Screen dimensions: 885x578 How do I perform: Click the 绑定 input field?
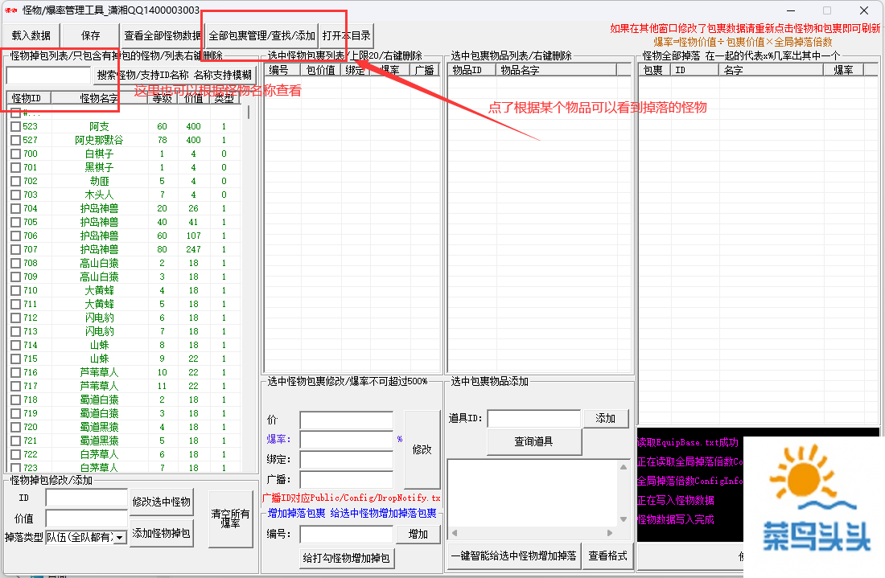coord(347,460)
